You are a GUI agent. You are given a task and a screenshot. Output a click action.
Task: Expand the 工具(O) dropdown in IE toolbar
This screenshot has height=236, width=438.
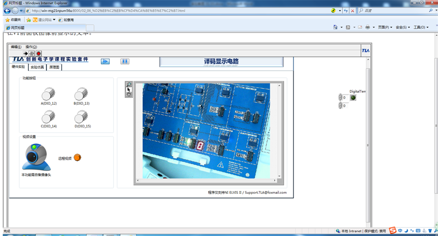[x=421, y=27]
